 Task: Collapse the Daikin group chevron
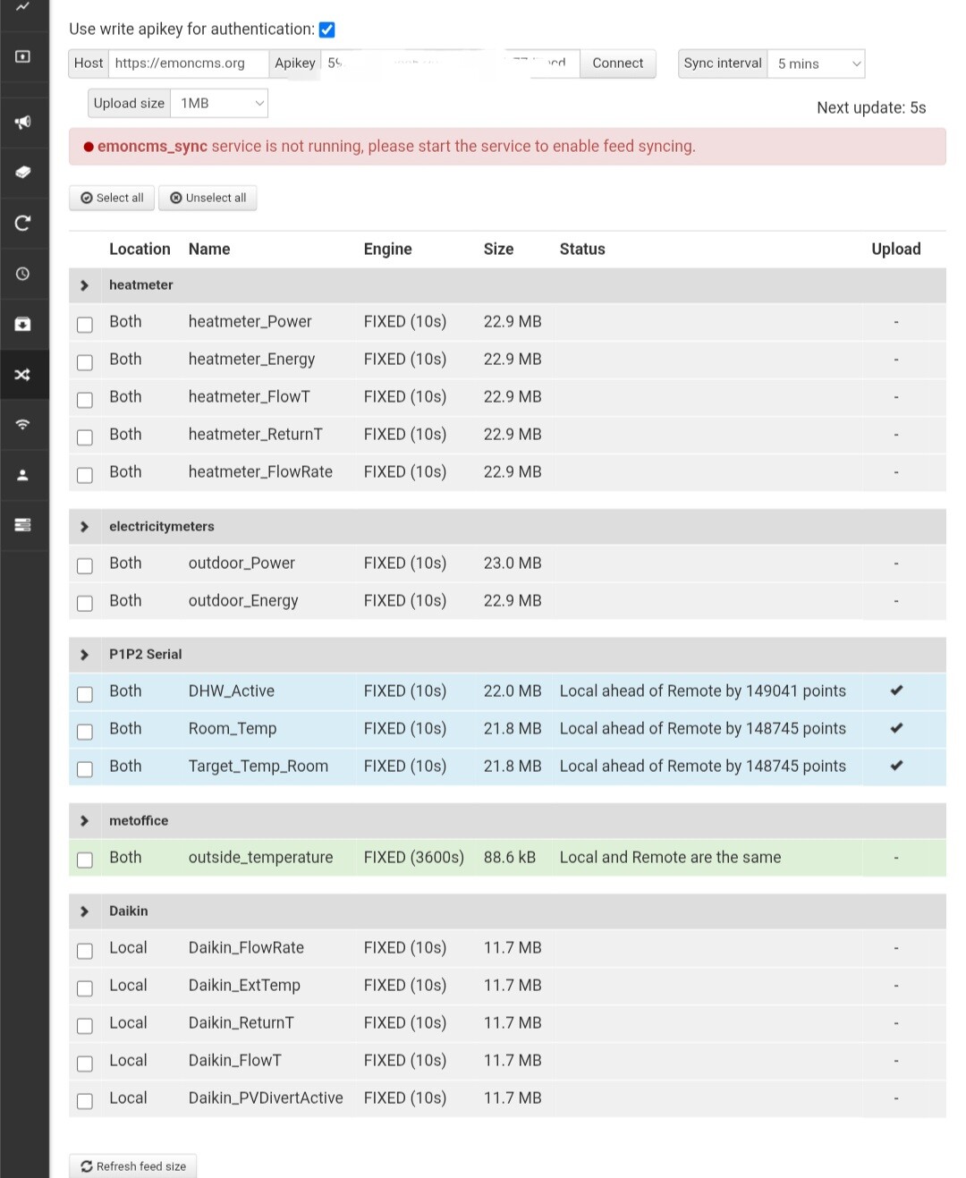[x=85, y=911]
